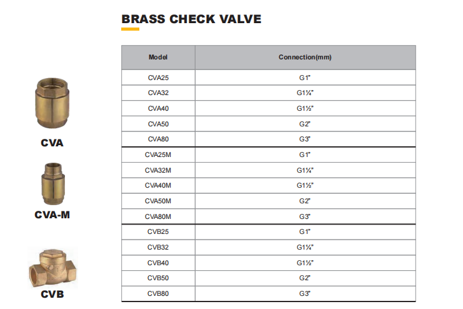Click the connection value in the CVA32 row
The height and width of the screenshot is (309, 463).
click(x=305, y=93)
